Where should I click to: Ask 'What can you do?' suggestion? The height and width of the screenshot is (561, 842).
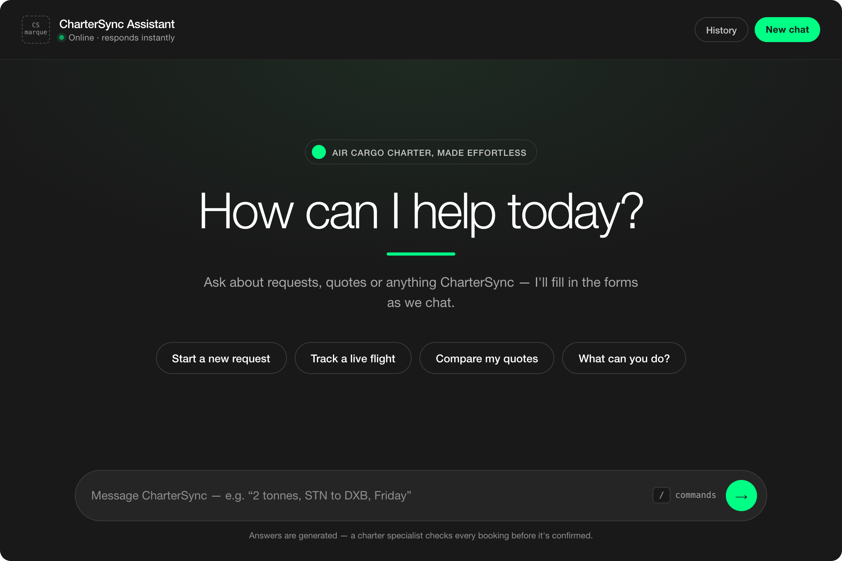[x=624, y=358]
